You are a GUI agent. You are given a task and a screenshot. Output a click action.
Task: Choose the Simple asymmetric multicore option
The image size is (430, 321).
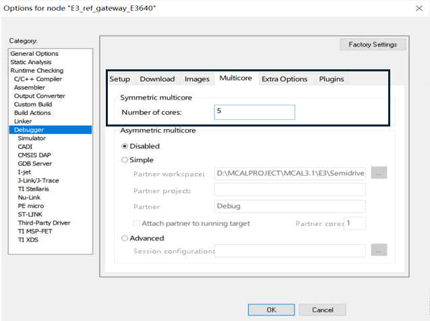[x=125, y=160]
